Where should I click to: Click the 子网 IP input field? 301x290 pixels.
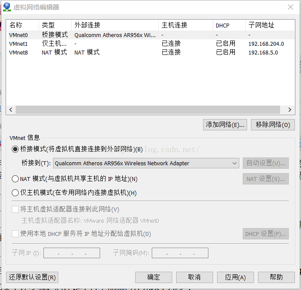72,253
